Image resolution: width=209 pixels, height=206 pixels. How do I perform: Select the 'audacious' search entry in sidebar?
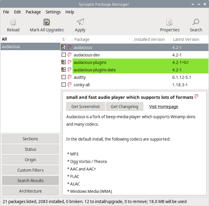pyautogui.click(x=30, y=47)
